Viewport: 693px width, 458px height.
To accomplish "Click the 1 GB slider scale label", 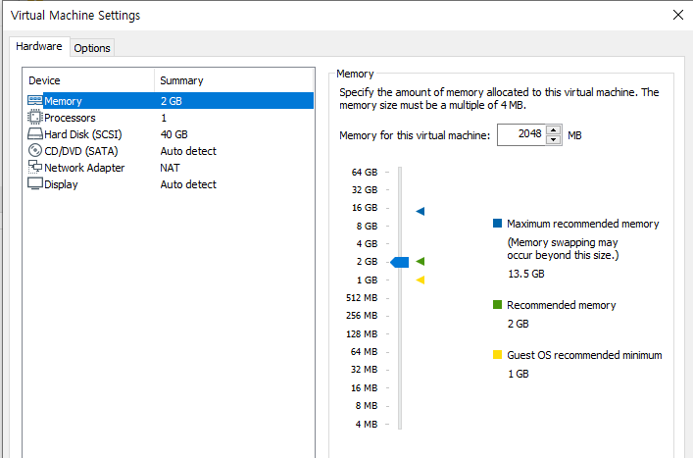I will click(367, 280).
